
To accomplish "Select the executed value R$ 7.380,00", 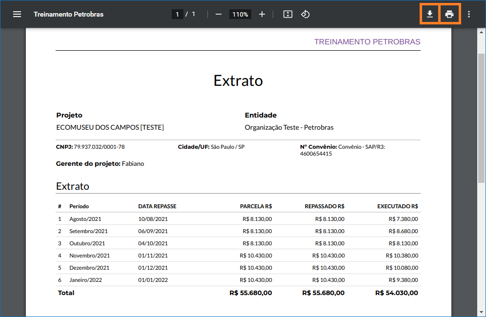I will [x=403, y=219].
